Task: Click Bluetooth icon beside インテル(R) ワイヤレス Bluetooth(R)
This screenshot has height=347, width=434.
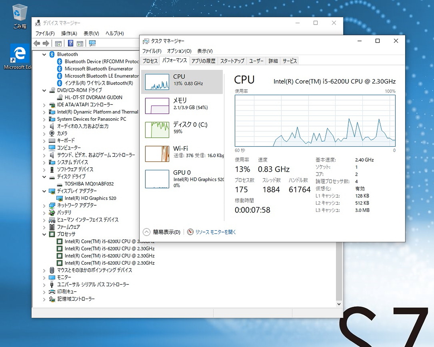Action: click(x=60, y=83)
